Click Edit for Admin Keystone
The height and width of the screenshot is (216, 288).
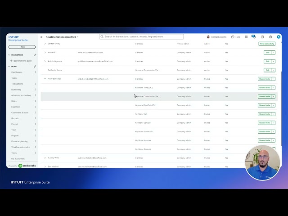tap(268, 61)
